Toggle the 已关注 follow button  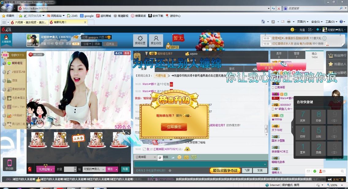tap(110, 44)
